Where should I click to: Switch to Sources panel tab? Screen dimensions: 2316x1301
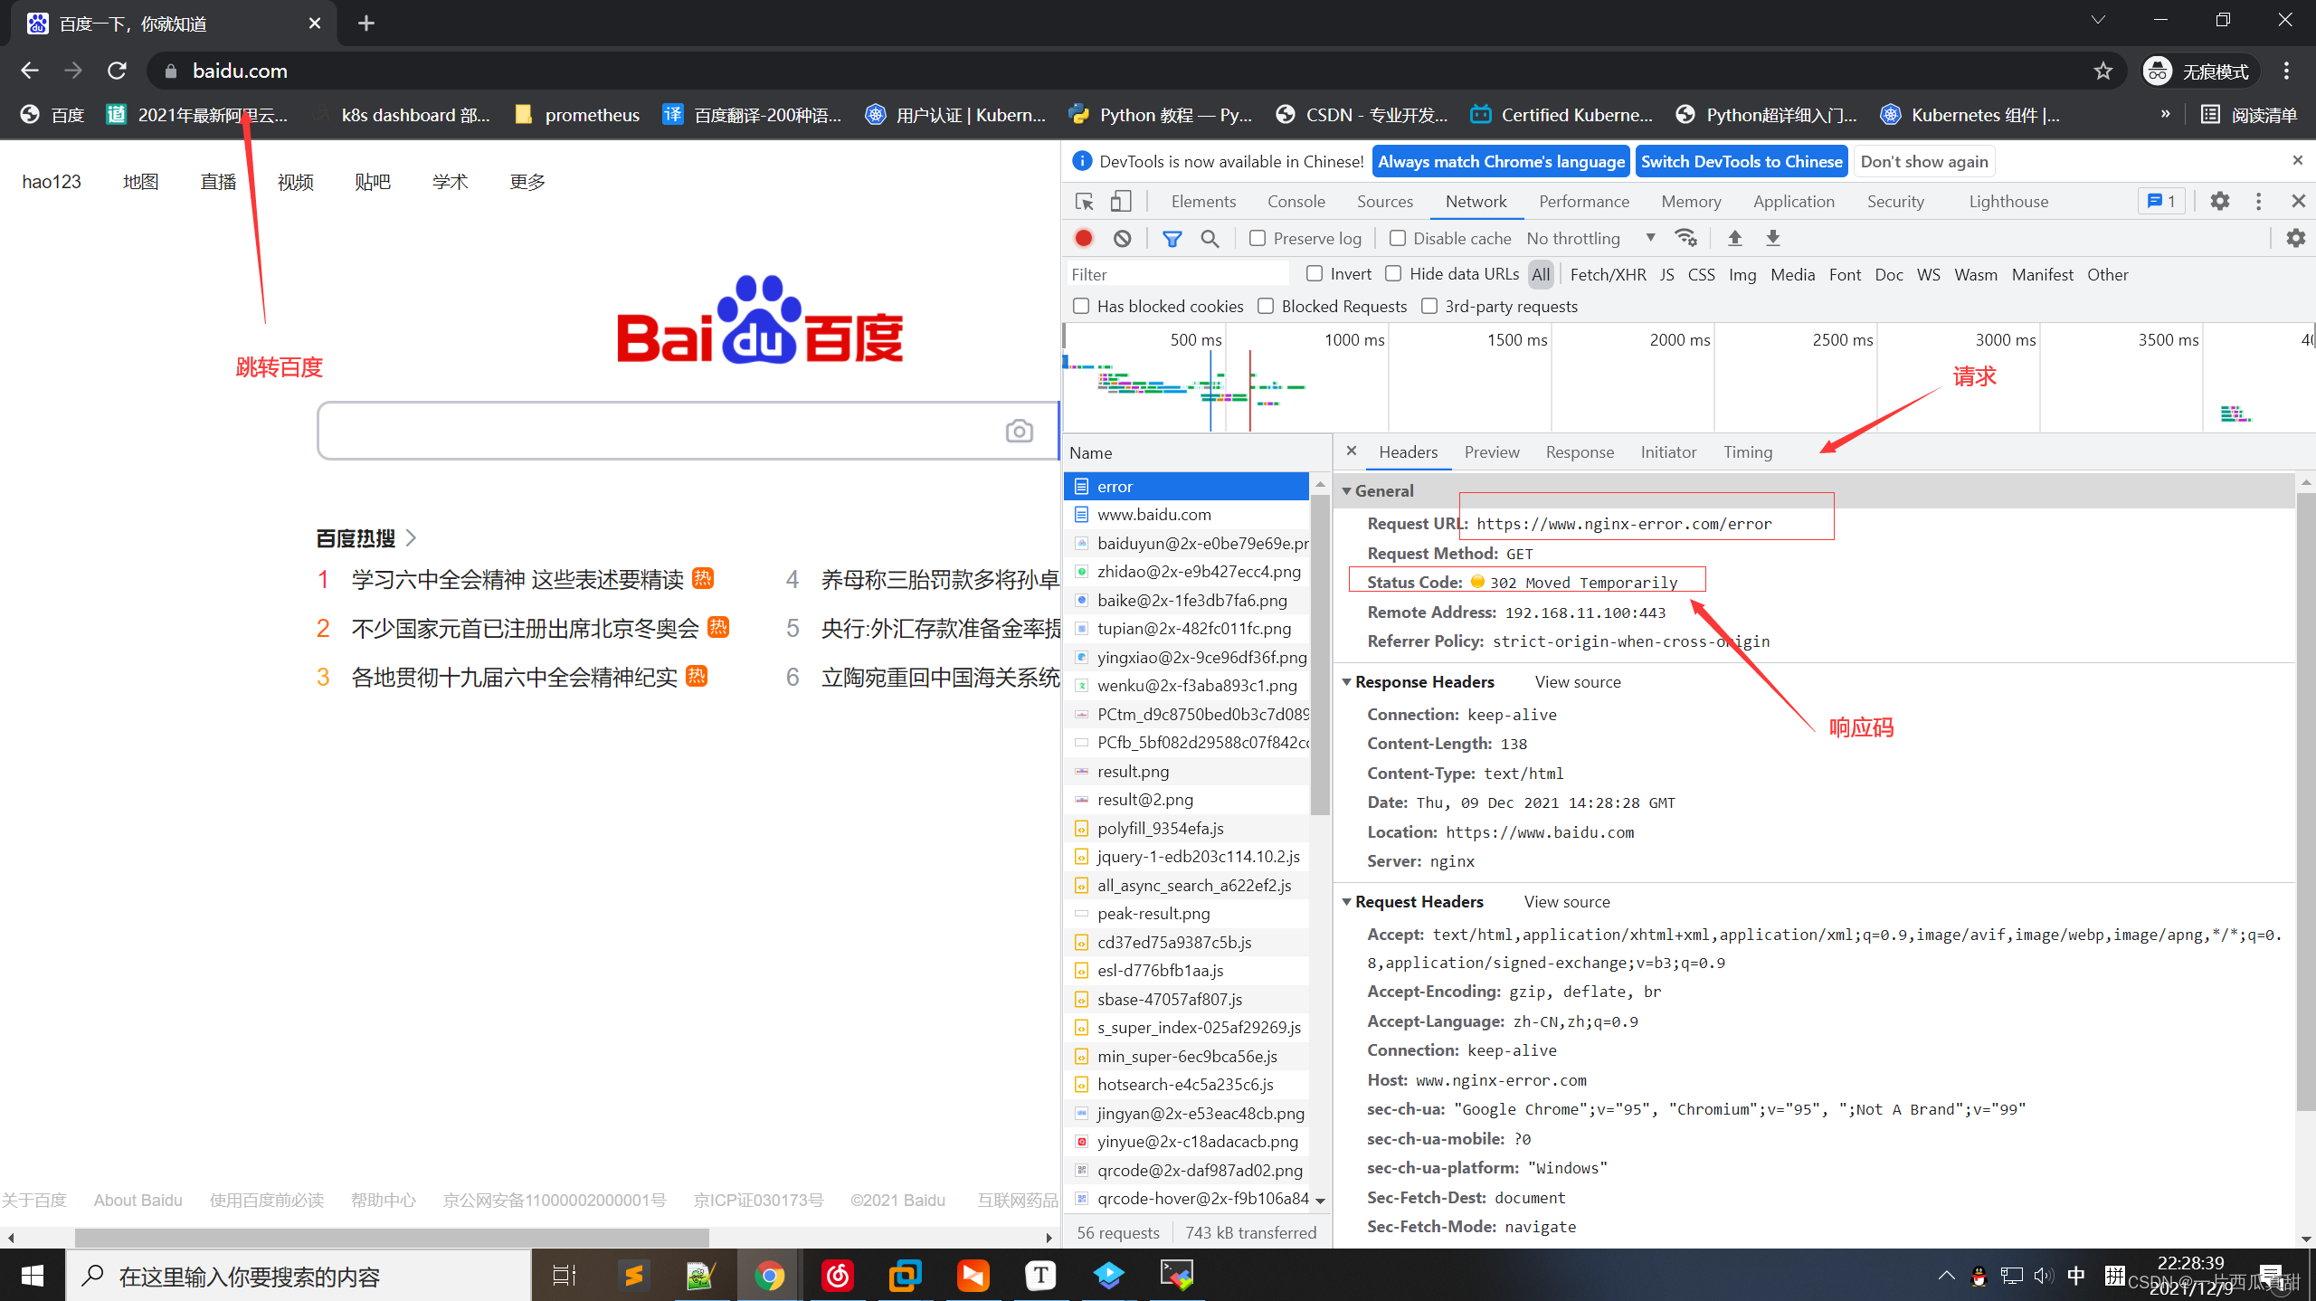coord(1384,201)
